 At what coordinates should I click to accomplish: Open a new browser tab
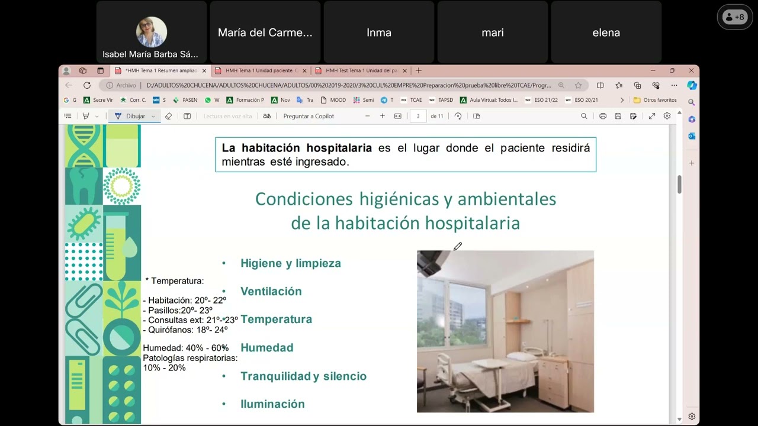click(419, 70)
